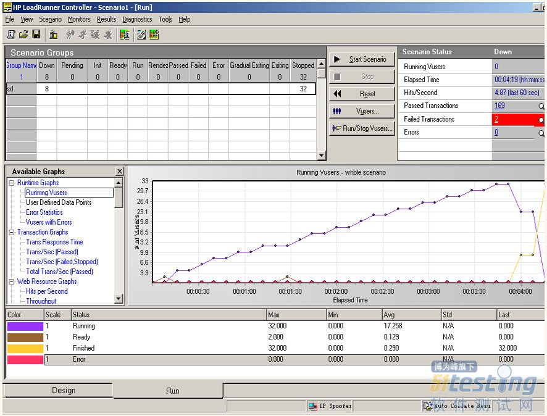Viewport: 547px width, 416px height.
Task: Select Trans/Sec (Failed,Stopped) graph
Action: (62, 262)
